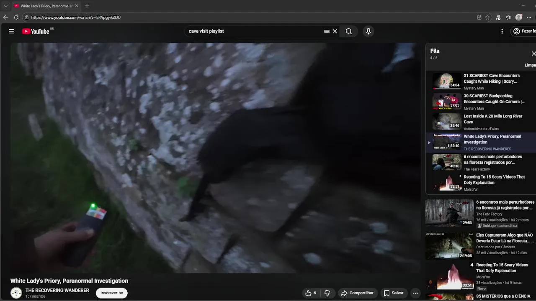Open THE RECOVERING WANDERER channel name
This screenshot has width=536, height=301.
click(x=57, y=291)
